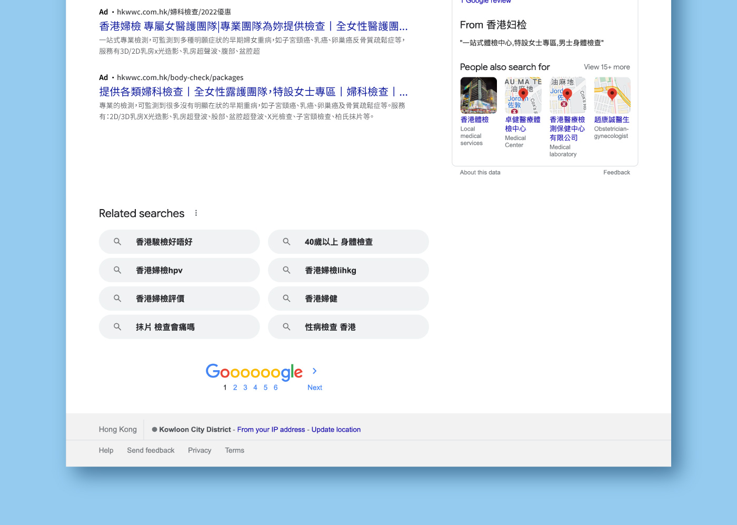Open the three-dot menu beside Related searches
737x525 pixels.
pos(196,213)
